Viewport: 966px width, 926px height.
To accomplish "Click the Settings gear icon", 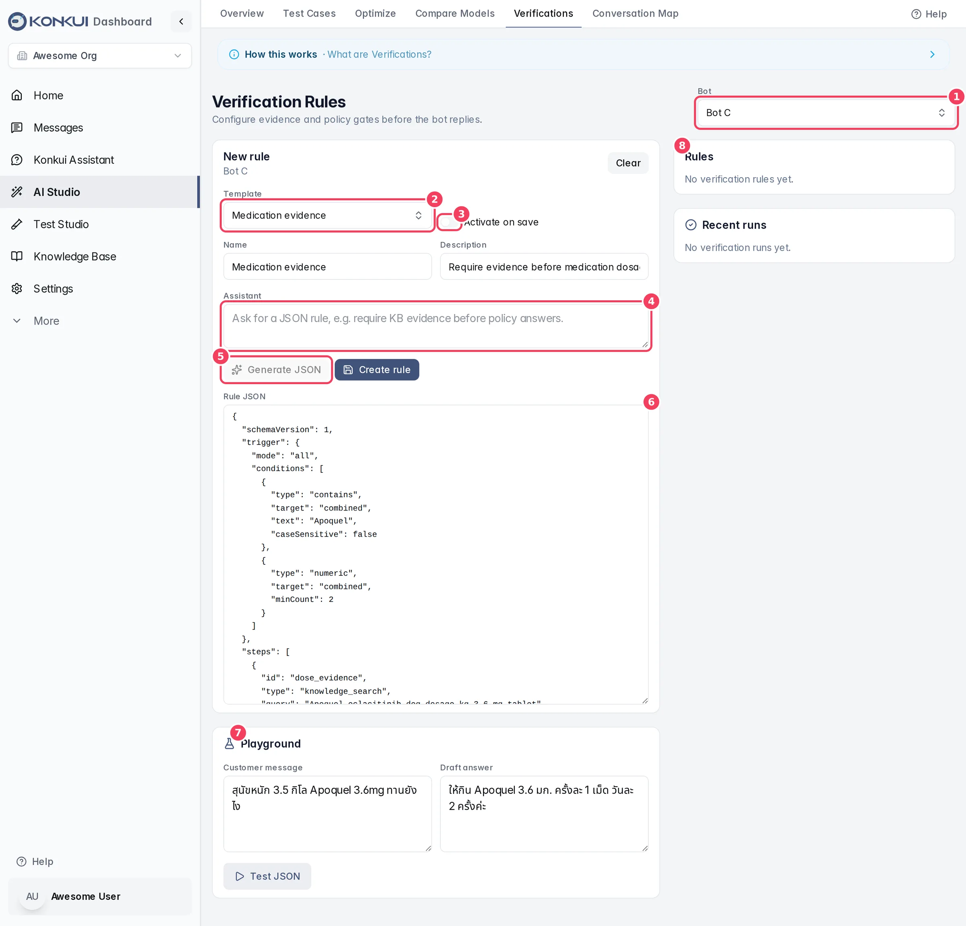I will [17, 288].
